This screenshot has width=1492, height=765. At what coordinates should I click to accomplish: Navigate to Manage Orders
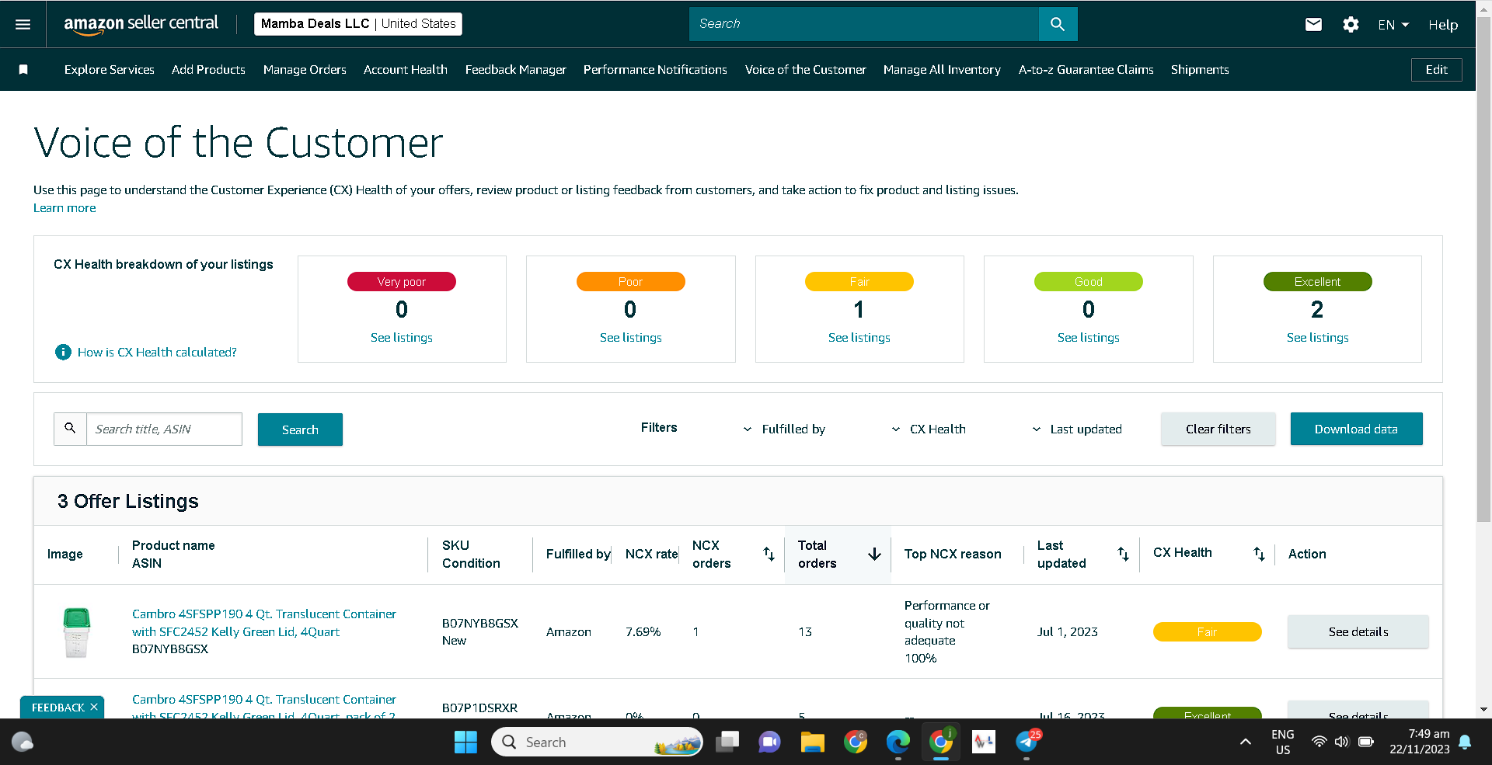(305, 70)
